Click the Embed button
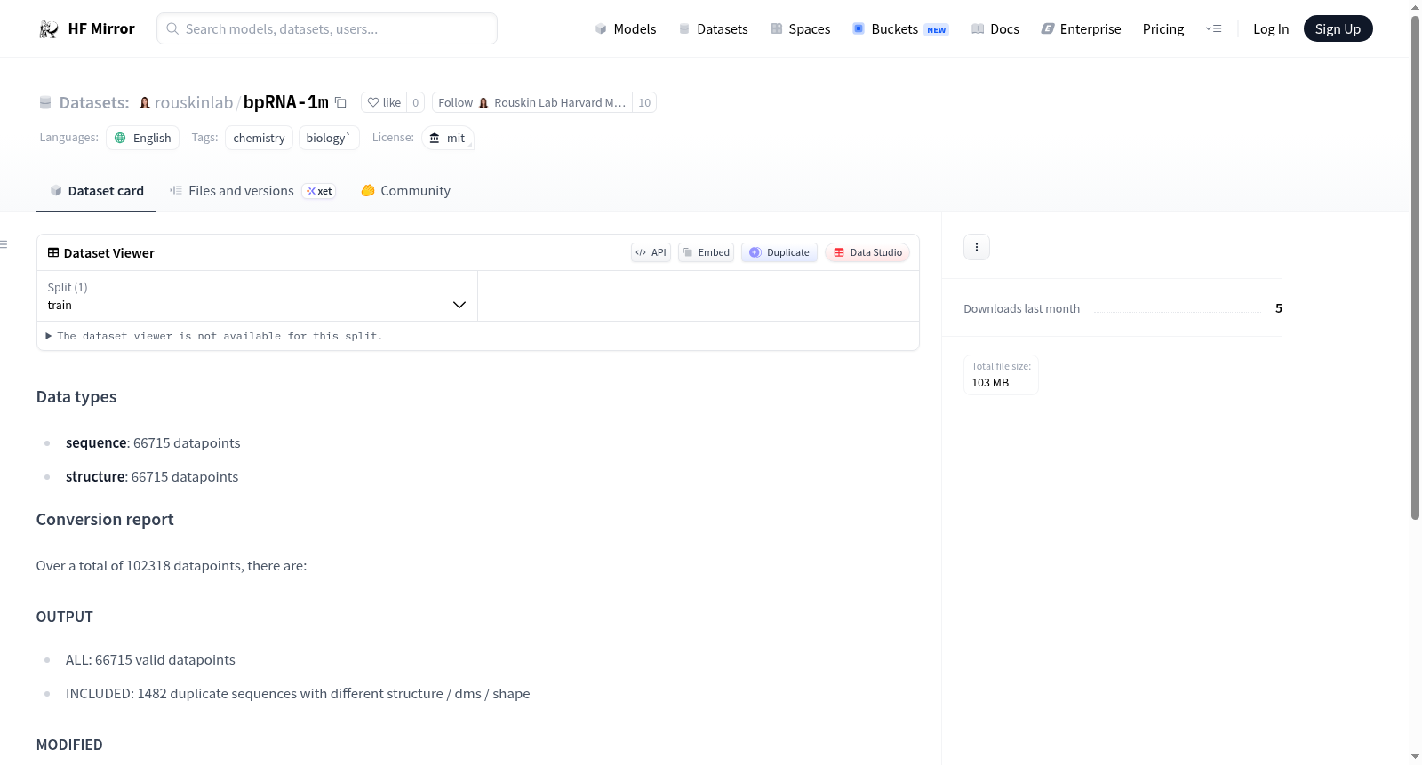1422x765 pixels. [x=707, y=252]
